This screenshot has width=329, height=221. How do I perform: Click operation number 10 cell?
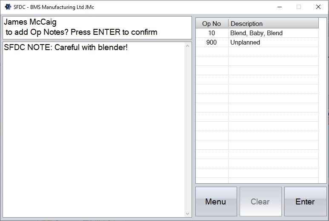[x=212, y=33]
